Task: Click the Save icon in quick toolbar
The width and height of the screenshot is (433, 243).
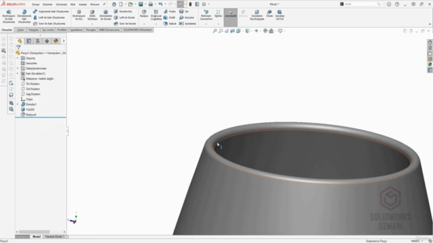Action: click(x=141, y=4)
